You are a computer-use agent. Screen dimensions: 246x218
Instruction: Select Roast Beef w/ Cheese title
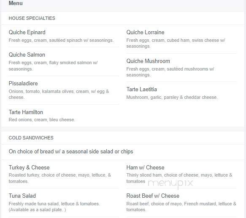(153, 196)
